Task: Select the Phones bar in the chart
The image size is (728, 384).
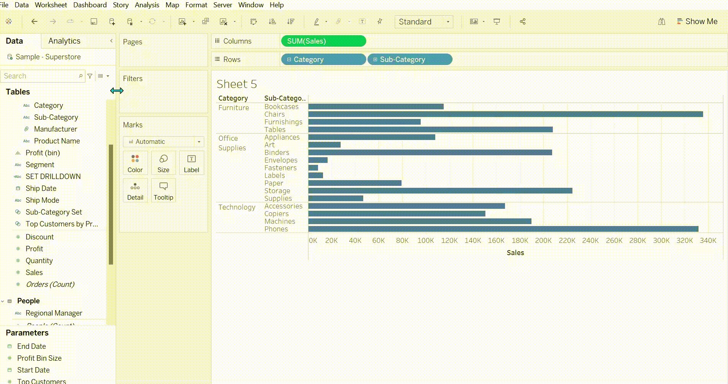Action: tap(503, 229)
